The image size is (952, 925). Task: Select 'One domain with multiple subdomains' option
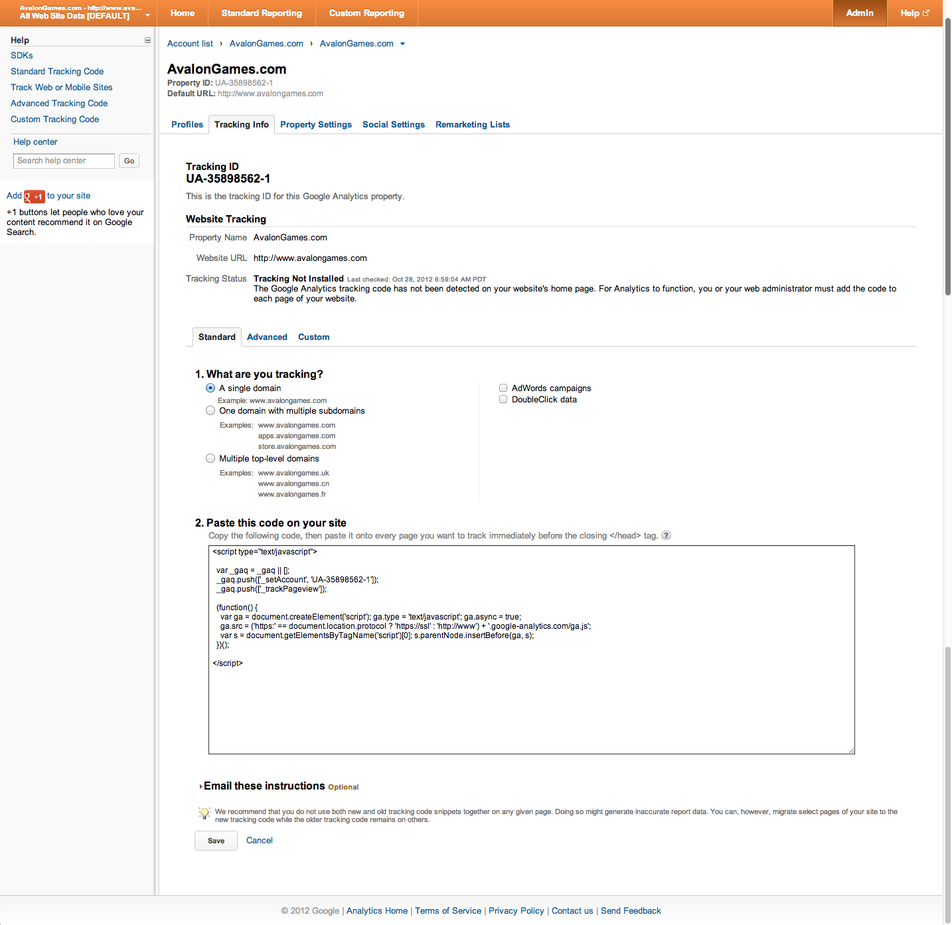pyautogui.click(x=210, y=411)
